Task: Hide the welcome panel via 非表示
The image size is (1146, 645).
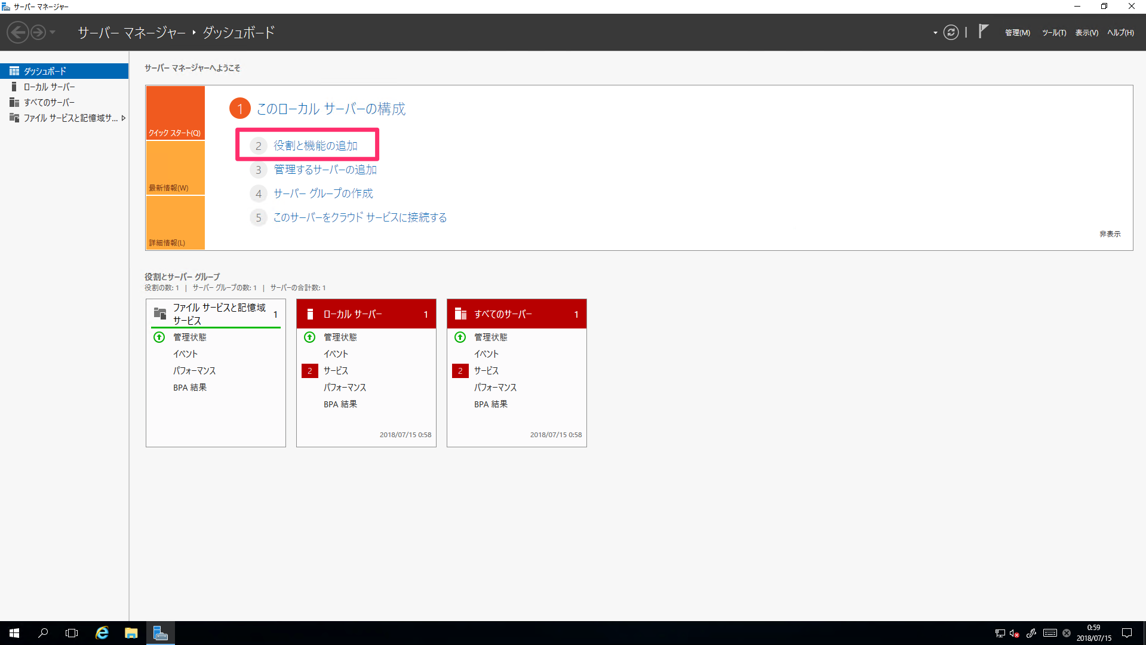Action: click(1110, 234)
